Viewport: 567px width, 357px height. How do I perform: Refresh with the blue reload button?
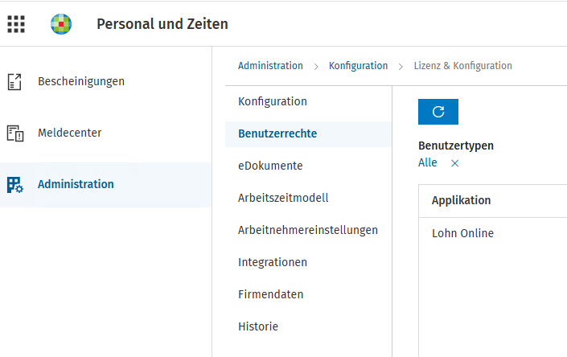click(x=438, y=112)
